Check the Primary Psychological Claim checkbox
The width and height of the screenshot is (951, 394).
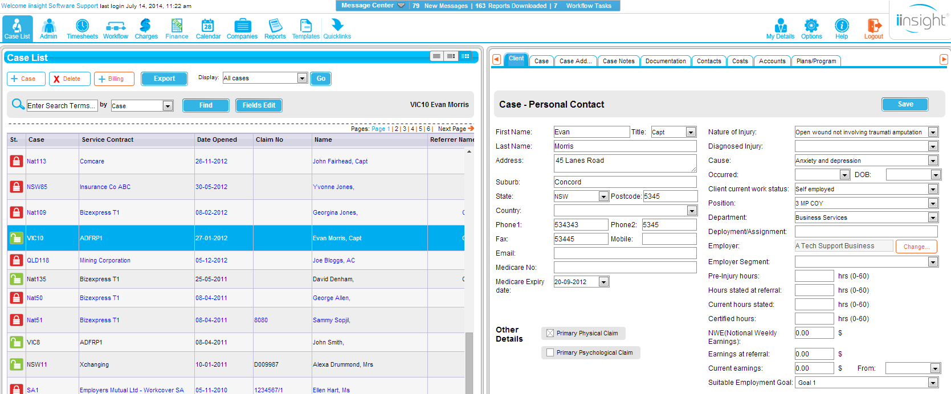550,352
